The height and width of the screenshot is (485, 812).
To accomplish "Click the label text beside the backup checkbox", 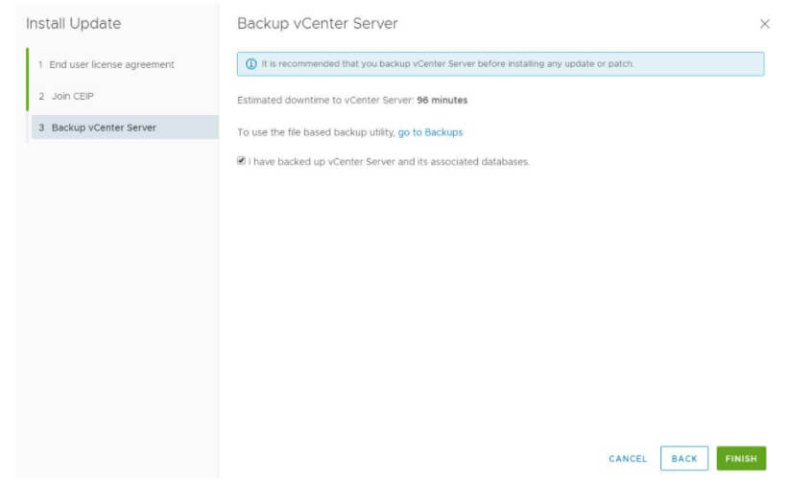I will point(389,161).
